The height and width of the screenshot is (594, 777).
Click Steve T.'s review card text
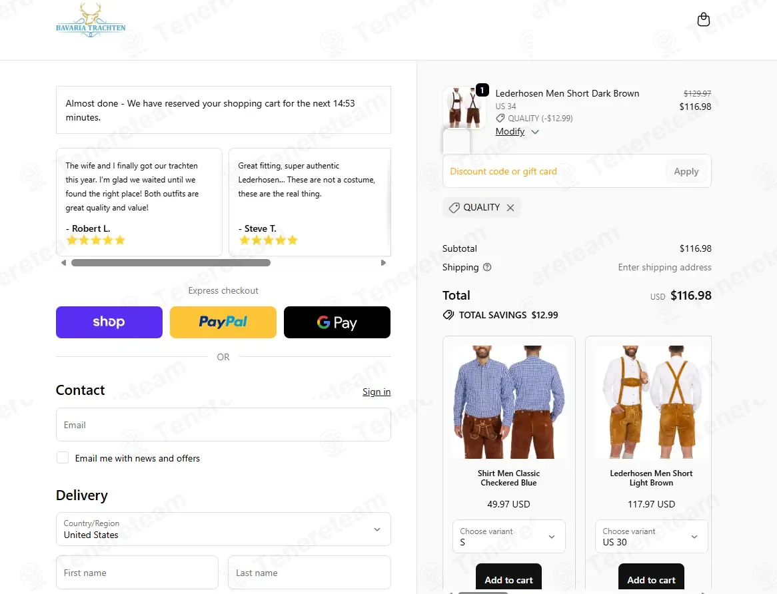point(307,180)
